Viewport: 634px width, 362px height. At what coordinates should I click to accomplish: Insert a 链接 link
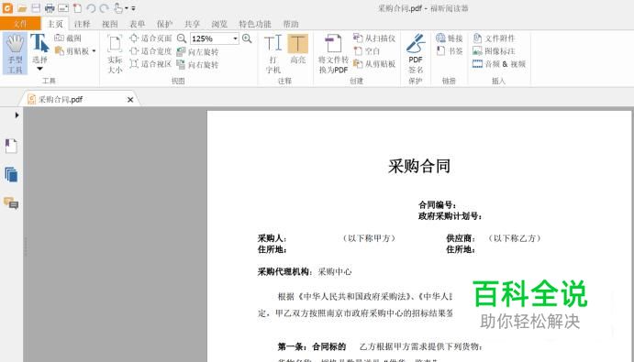pyautogui.click(x=450, y=38)
